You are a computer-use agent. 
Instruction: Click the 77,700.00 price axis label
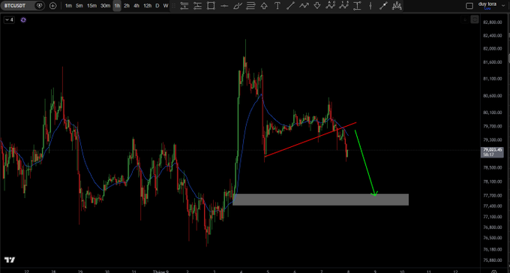click(492, 196)
